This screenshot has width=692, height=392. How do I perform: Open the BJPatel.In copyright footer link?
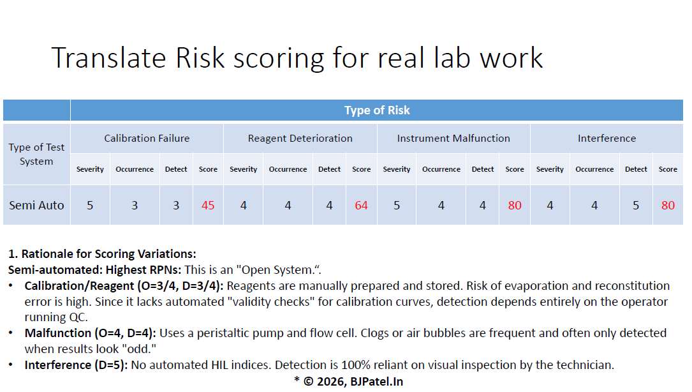coord(348,381)
